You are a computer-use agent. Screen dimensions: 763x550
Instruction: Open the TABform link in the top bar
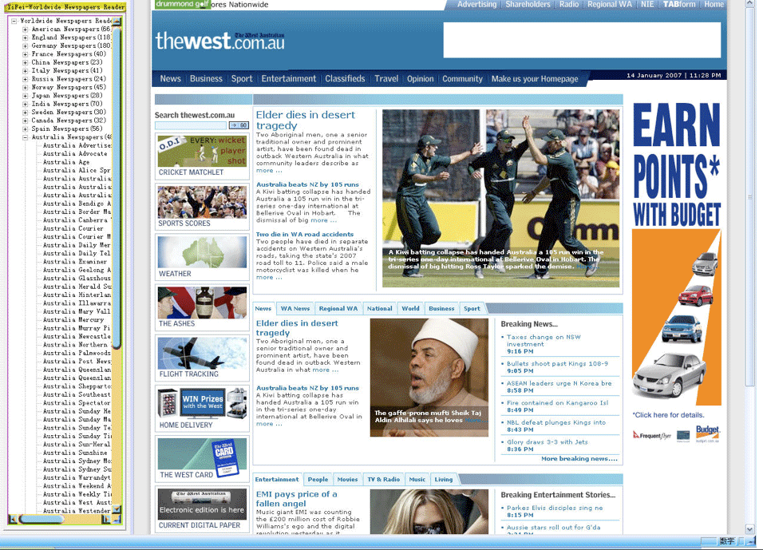click(679, 4)
